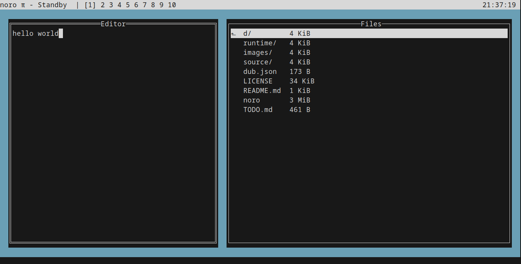Click the 461 B size of TODO.md

[x=300, y=110]
